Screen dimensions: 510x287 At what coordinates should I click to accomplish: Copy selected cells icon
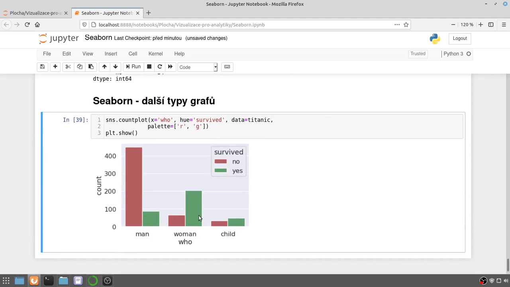[80, 67]
